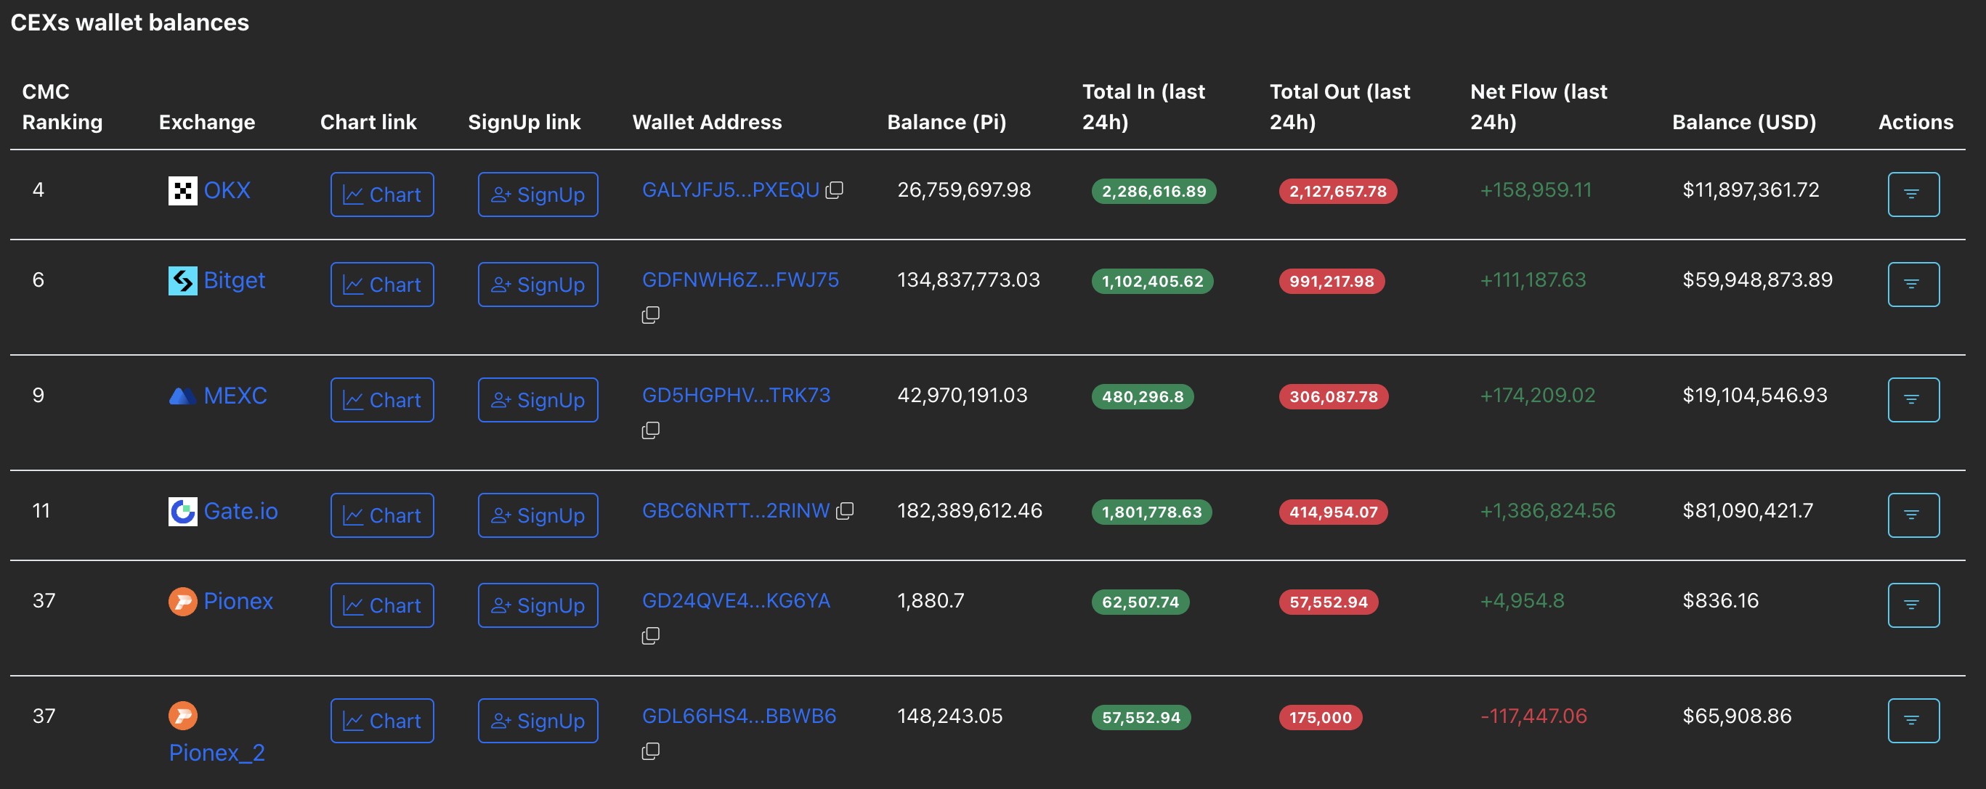
Task: Click the red 2,127,657.78 total-out badge
Action: click(x=1338, y=191)
